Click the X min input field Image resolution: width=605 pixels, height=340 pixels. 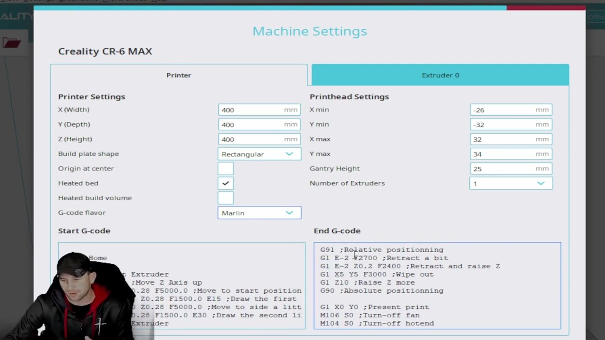(510, 110)
